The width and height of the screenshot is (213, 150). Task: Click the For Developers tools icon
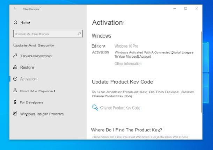tap(15, 102)
